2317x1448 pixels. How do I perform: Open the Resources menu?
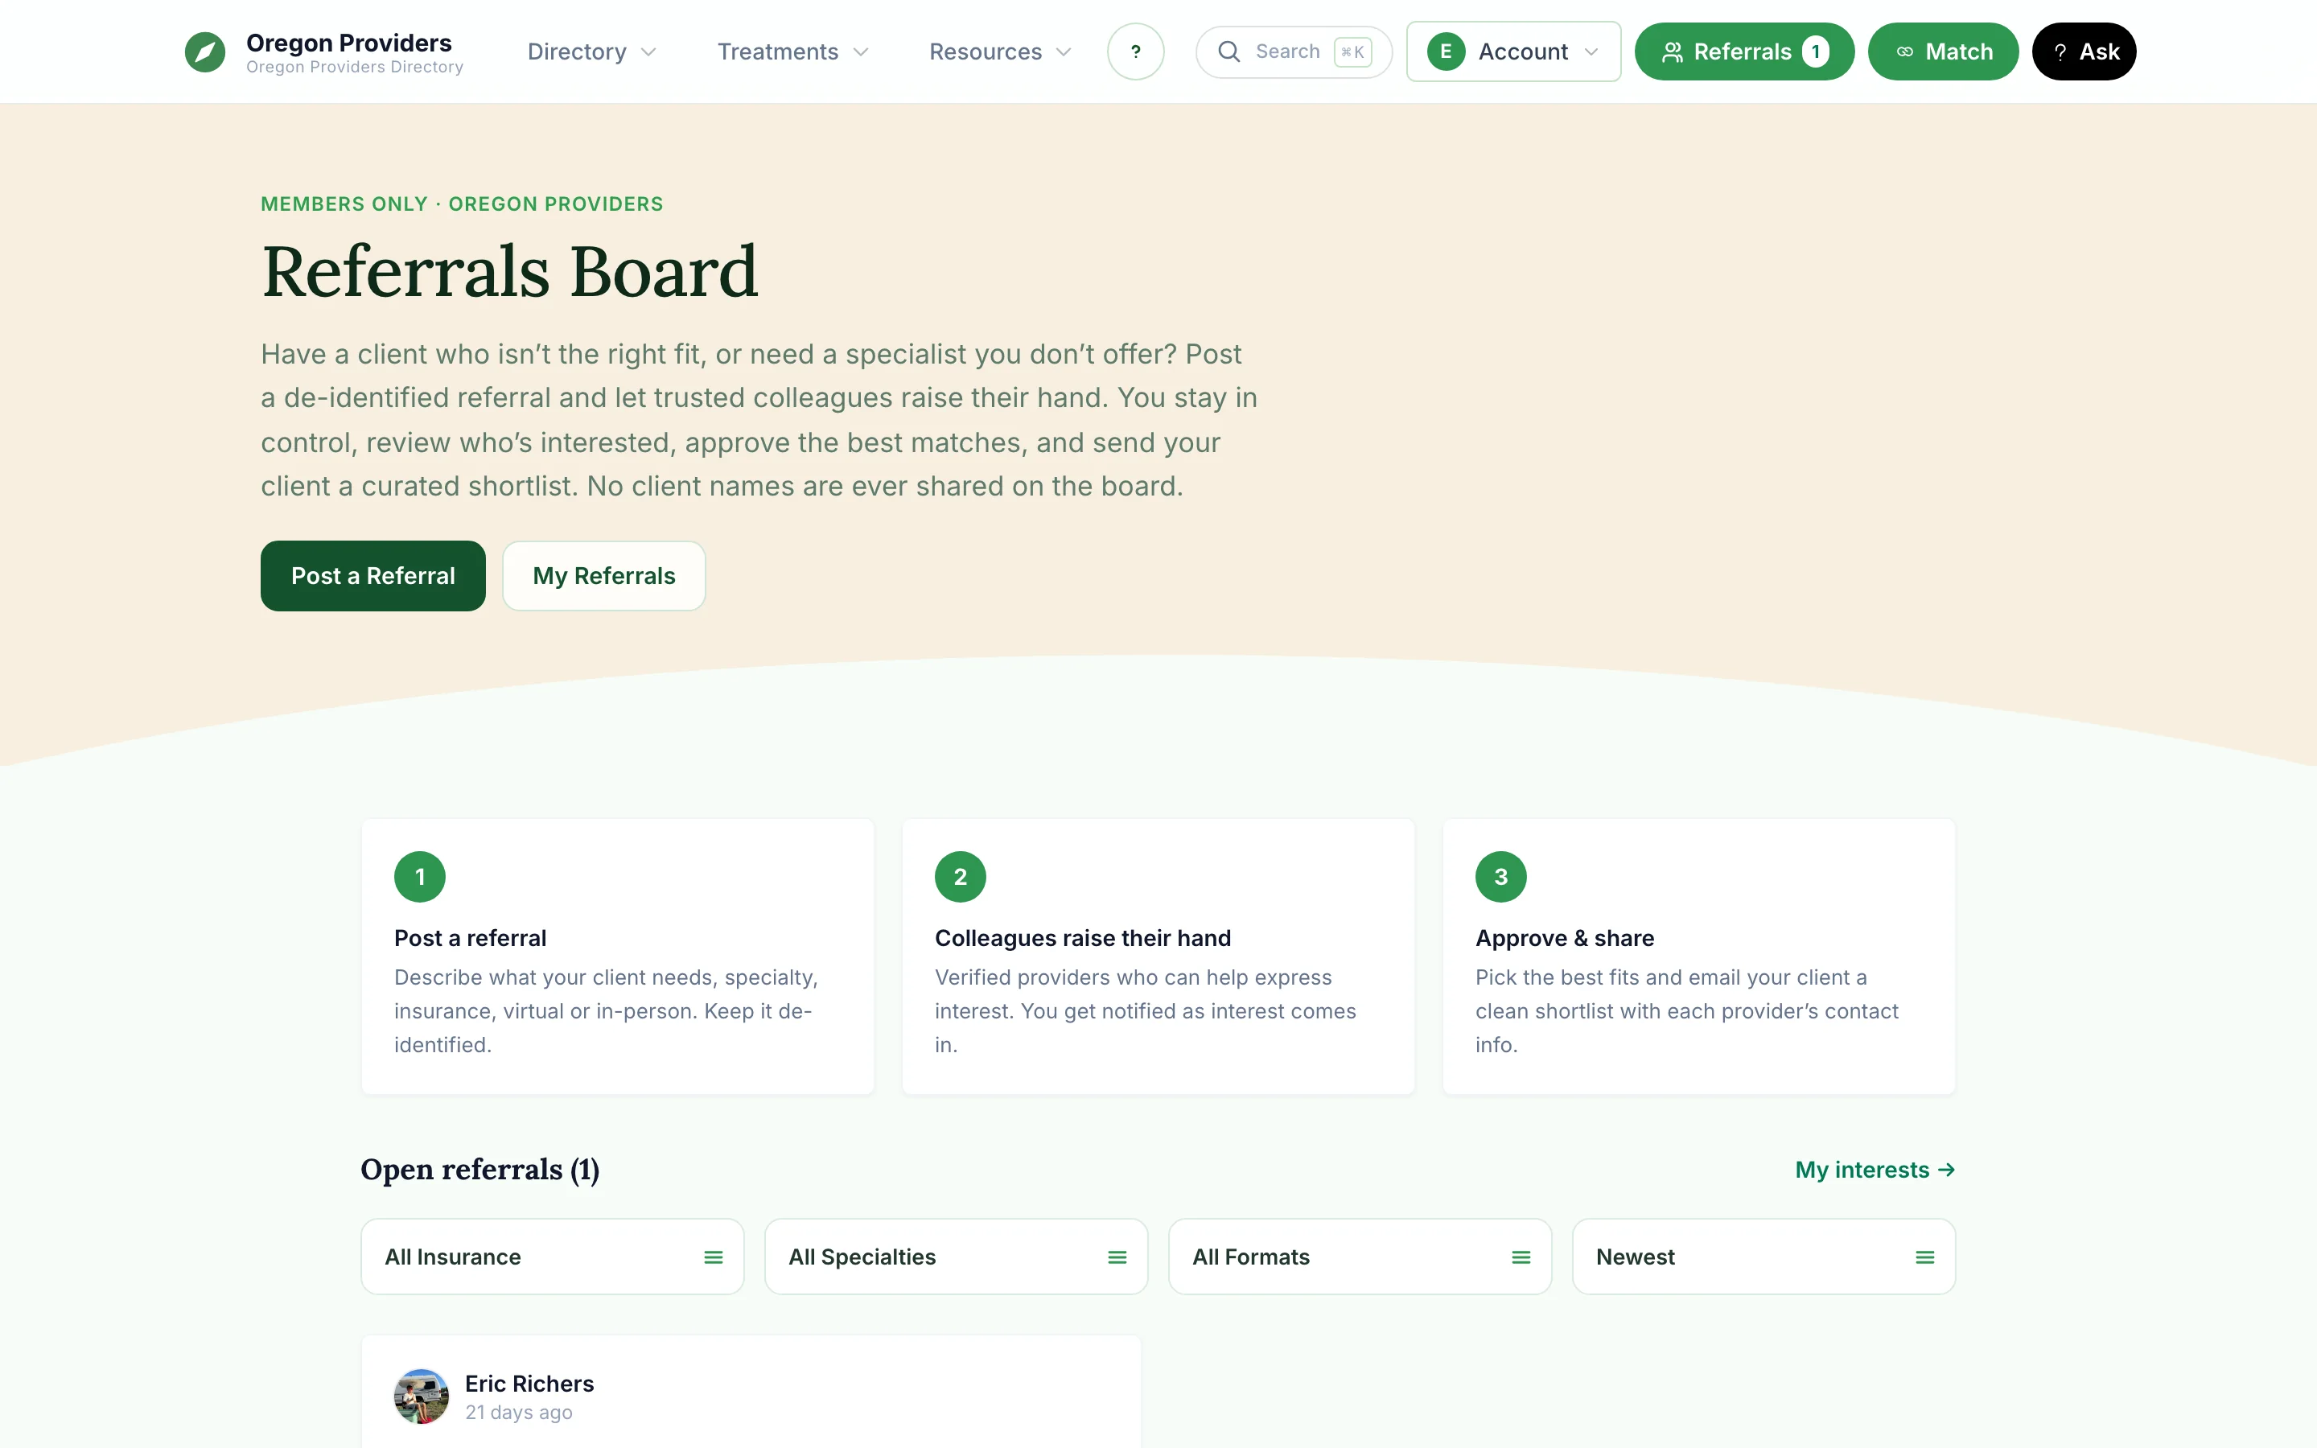(1001, 51)
